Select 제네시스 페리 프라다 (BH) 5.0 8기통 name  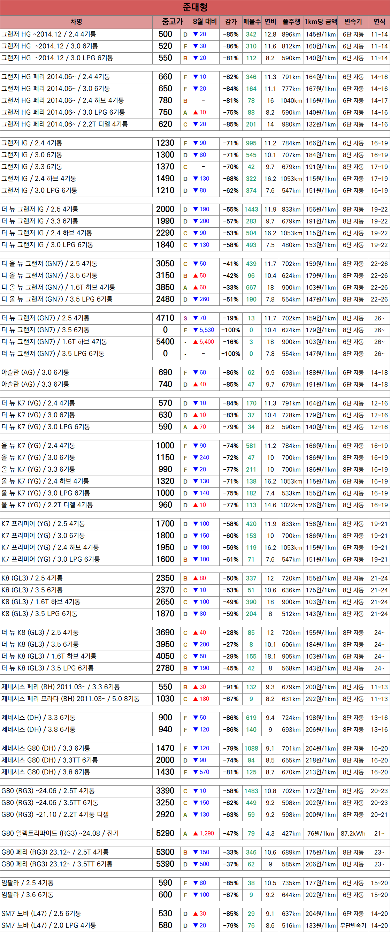tap(70, 699)
